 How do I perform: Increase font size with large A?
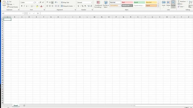click(40, 2)
